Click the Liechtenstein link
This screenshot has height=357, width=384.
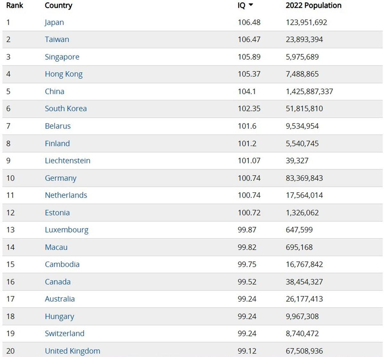point(67,161)
